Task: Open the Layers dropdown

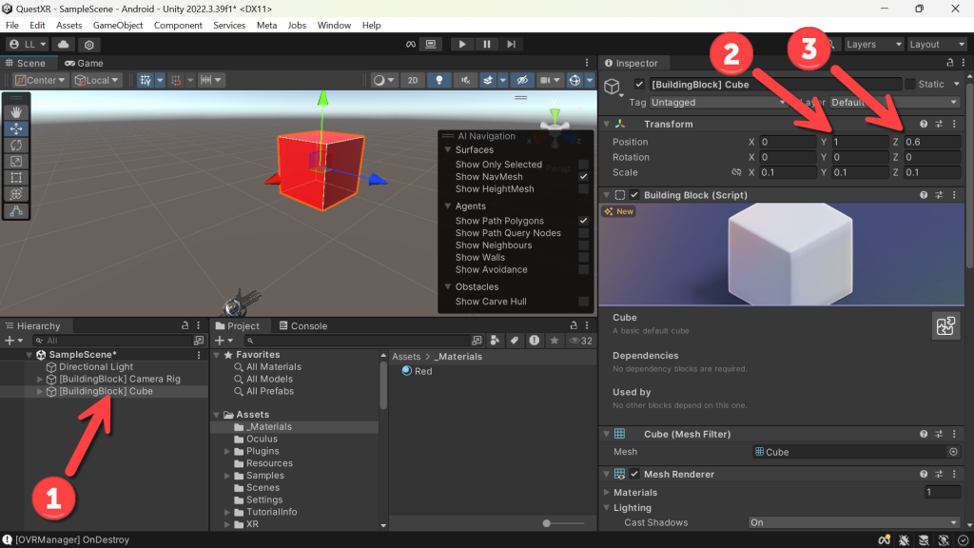Action: (x=873, y=44)
